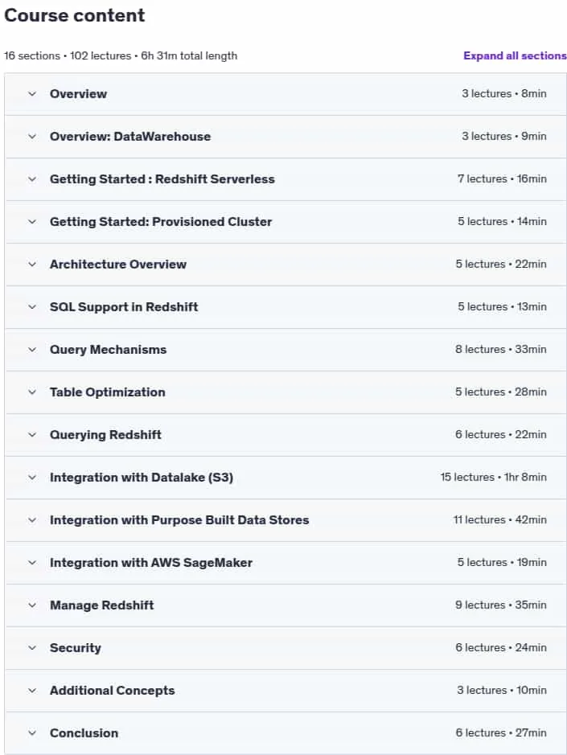Screen dimensions: 567x755
Task: Click the 8 lectures • 33min label
Action: coord(500,350)
